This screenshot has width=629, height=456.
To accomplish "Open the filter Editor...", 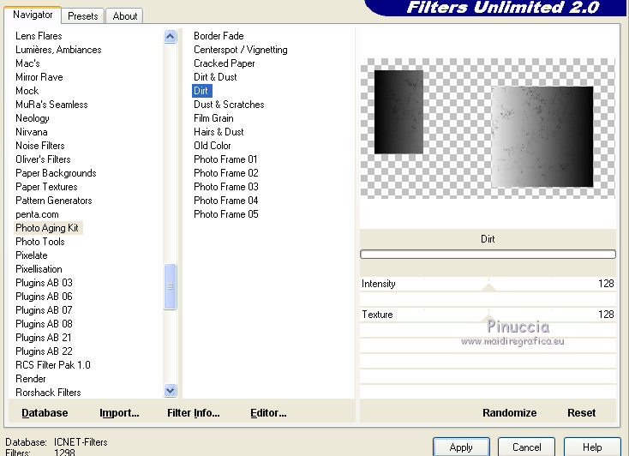I will [268, 412].
